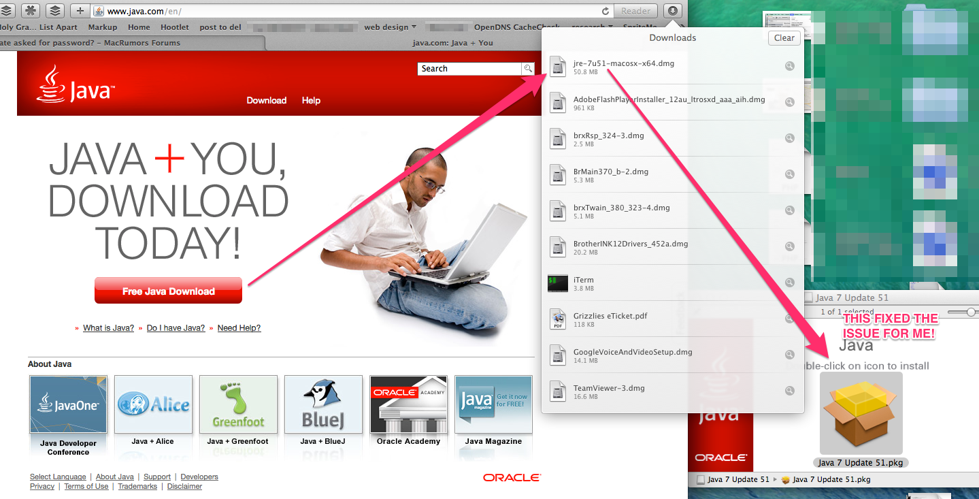Click the Java favicon in the address bar
This screenshot has width=979, height=499.
(99, 11)
